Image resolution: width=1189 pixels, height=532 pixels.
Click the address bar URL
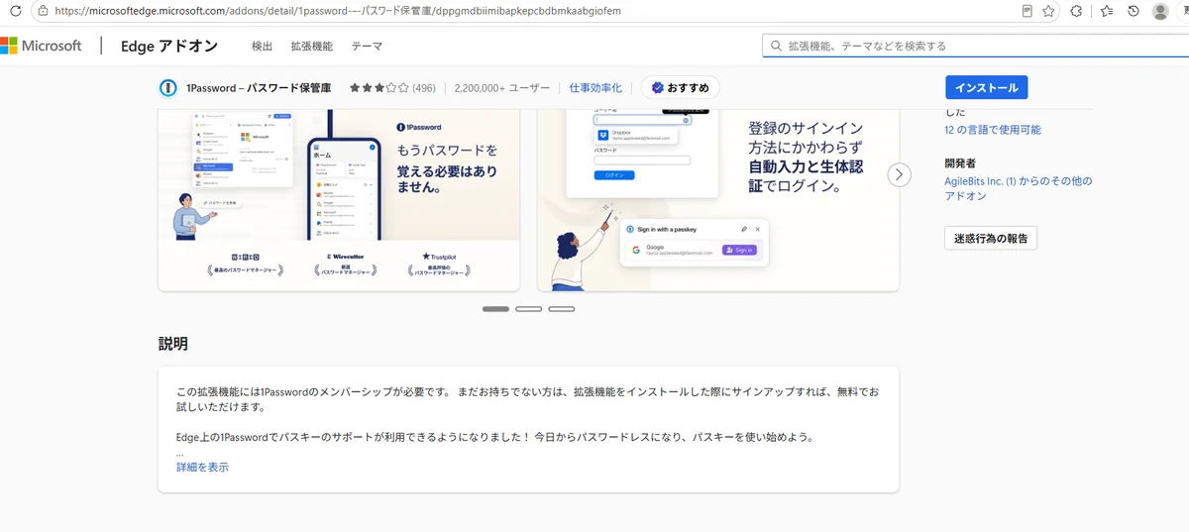[x=338, y=11]
